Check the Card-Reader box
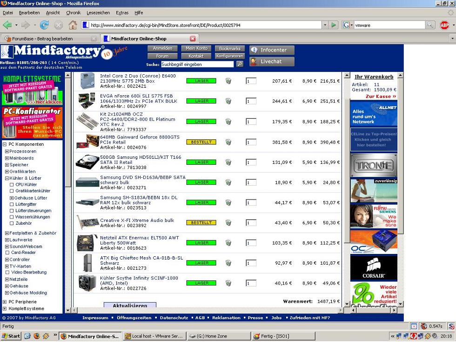456x344 pixels. (7, 253)
